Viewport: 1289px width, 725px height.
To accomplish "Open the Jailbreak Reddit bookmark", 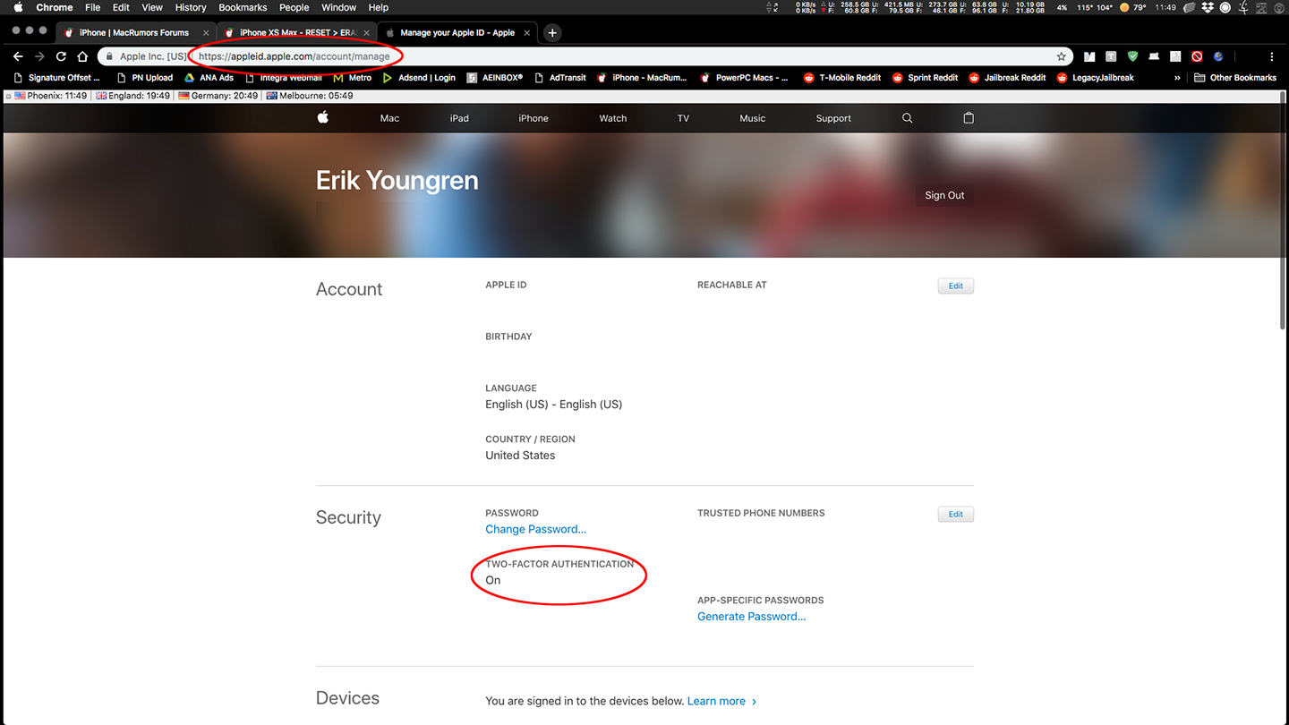I will coord(1007,78).
